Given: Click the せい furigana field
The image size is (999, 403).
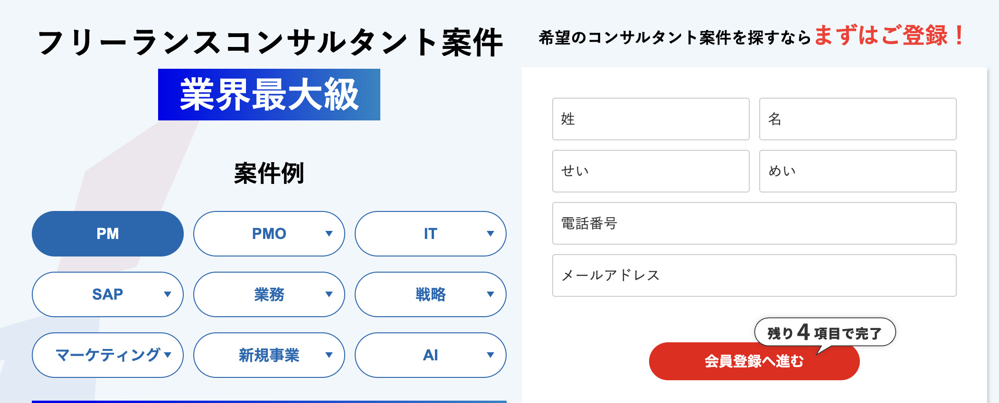Looking at the screenshot, I should (650, 171).
